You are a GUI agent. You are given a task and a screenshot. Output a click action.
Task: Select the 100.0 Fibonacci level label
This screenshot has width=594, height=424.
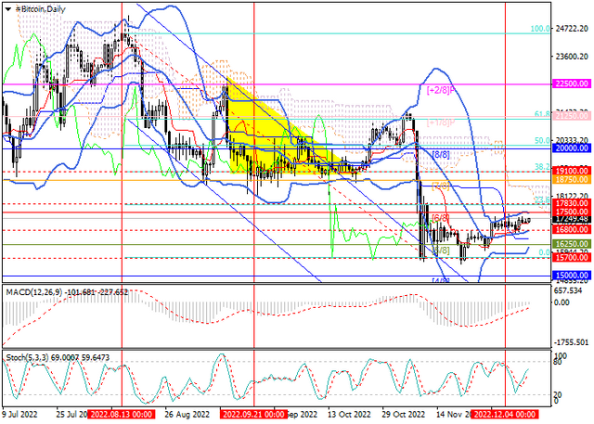coord(540,29)
